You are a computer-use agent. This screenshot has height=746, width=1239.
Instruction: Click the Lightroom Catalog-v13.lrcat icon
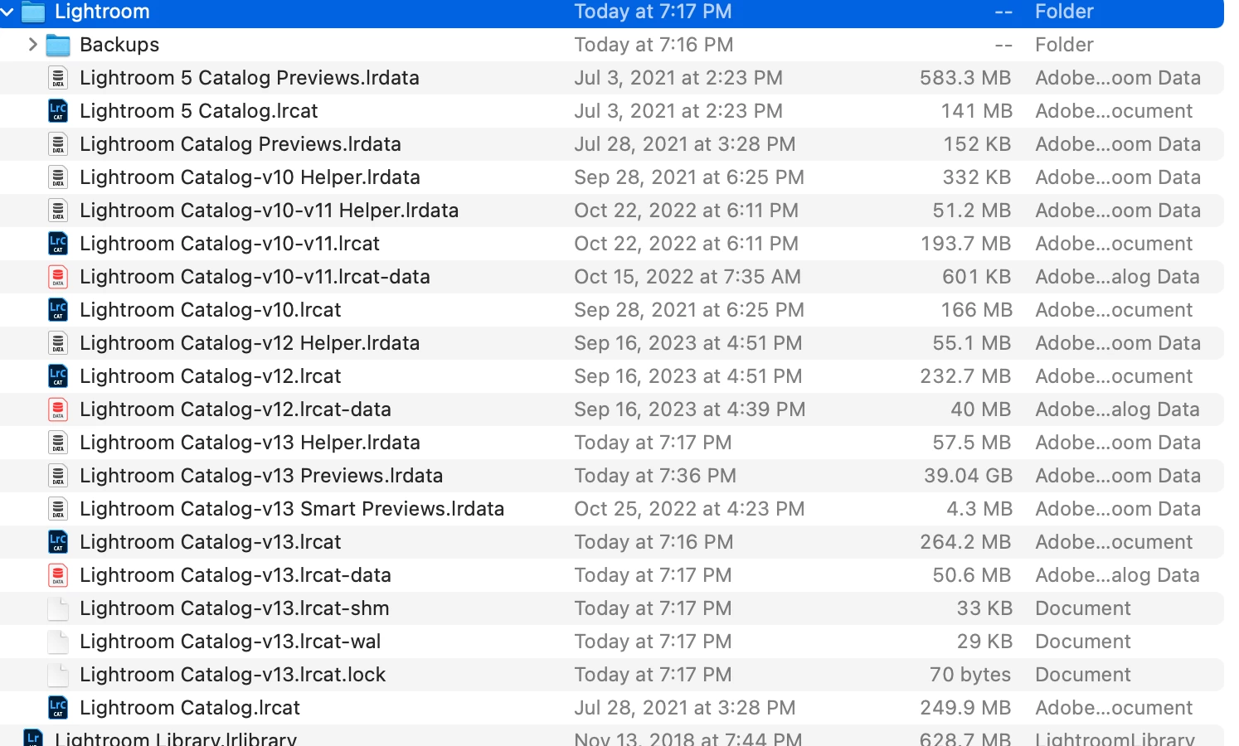[x=58, y=542]
